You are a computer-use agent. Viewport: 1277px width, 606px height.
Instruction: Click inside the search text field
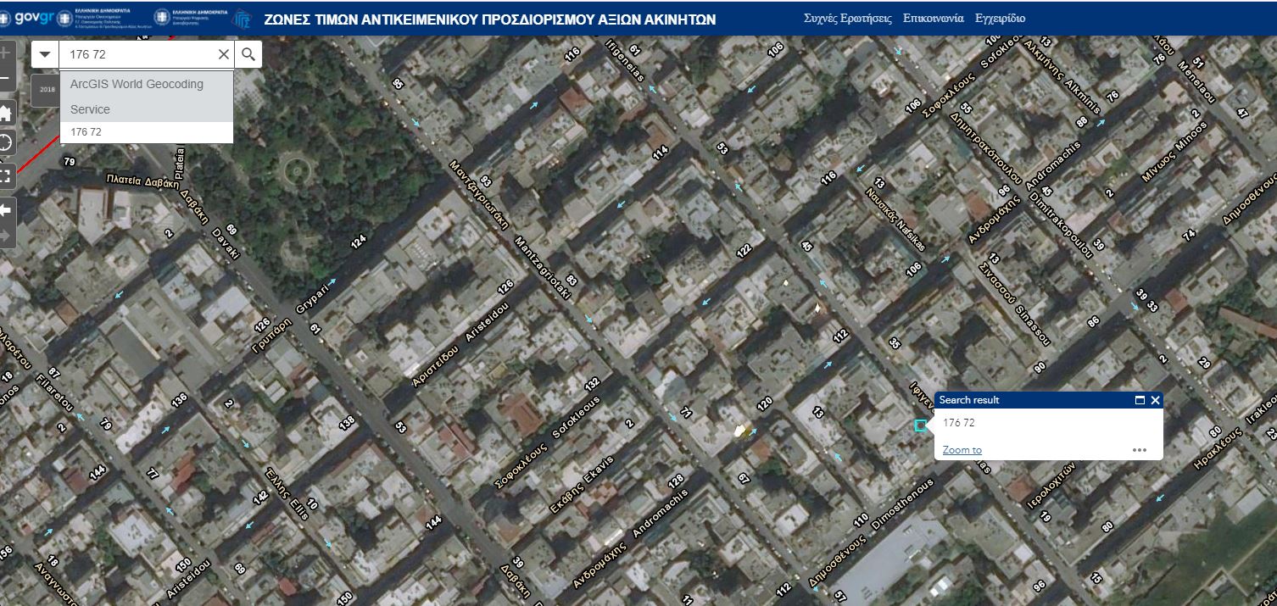pyautogui.click(x=136, y=54)
